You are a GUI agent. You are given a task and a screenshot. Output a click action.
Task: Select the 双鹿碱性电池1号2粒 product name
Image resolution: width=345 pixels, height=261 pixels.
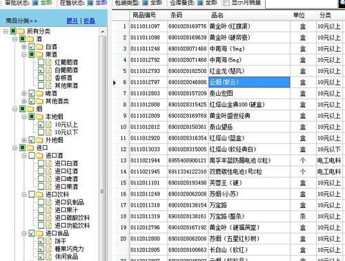tap(235, 171)
